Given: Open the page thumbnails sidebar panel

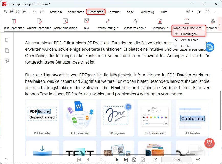Looking at the screenshot, I should point(7,50).
